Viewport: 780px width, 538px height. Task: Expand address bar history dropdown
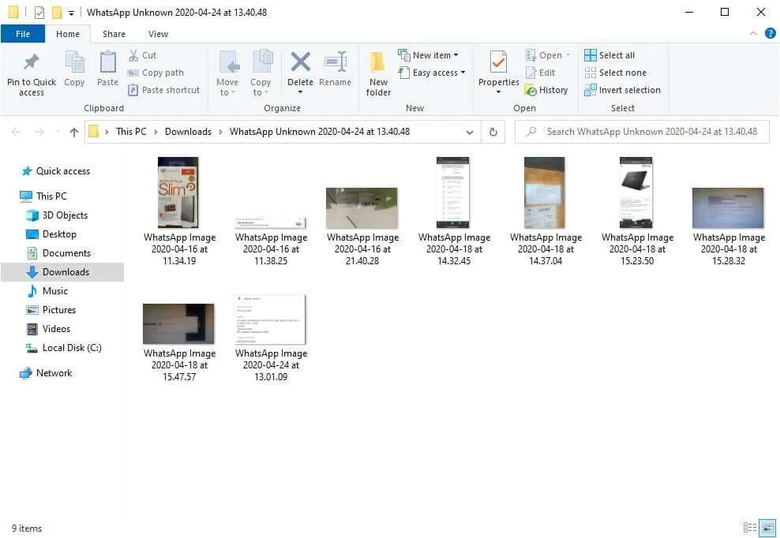[469, 133]
